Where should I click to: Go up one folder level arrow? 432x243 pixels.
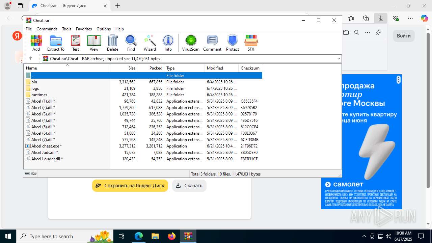coord(31,58)
